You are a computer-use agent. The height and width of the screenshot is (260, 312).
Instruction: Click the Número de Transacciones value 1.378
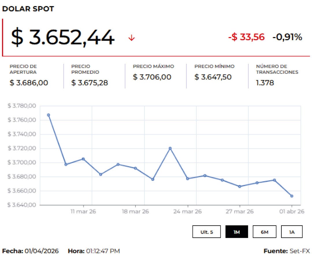[265, 83]
